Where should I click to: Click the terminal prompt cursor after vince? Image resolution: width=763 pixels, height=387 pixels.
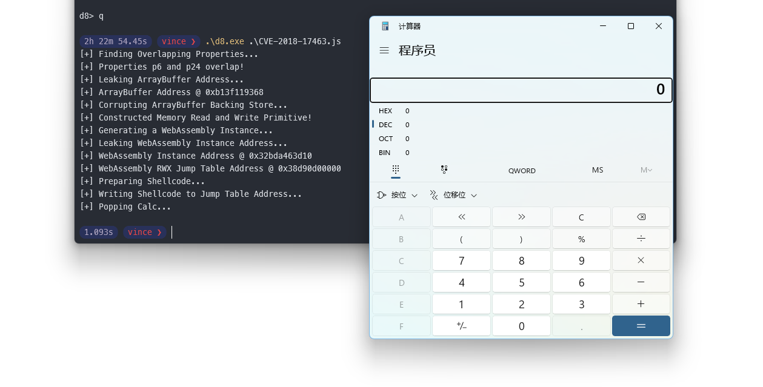[172, 232]
